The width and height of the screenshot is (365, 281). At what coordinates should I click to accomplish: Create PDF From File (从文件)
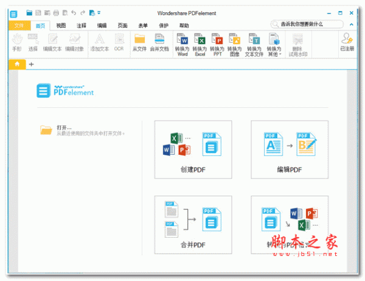(139, 42)
